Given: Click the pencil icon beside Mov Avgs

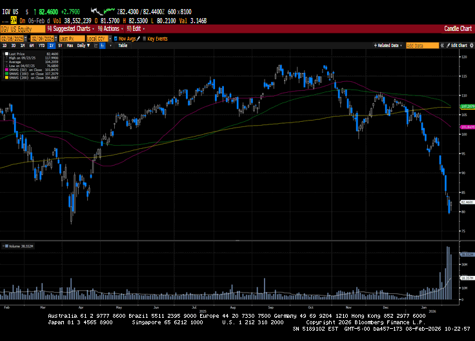Looking at the screenshot, I should click(138, 39).
